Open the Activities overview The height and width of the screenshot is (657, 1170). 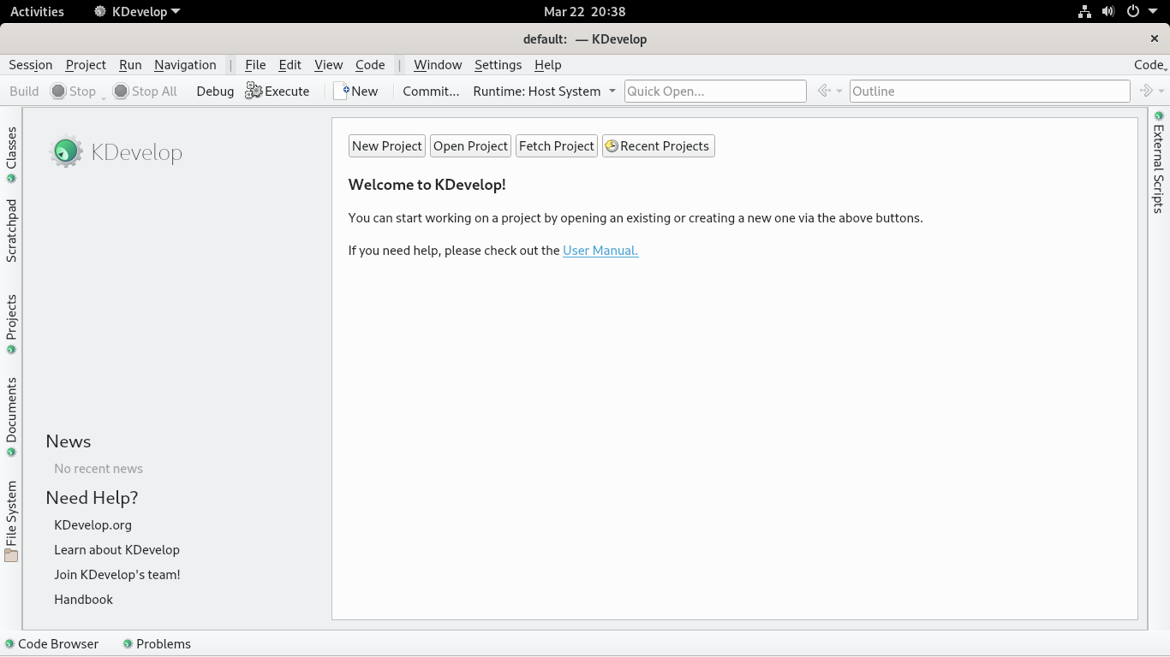click(37, 12)
